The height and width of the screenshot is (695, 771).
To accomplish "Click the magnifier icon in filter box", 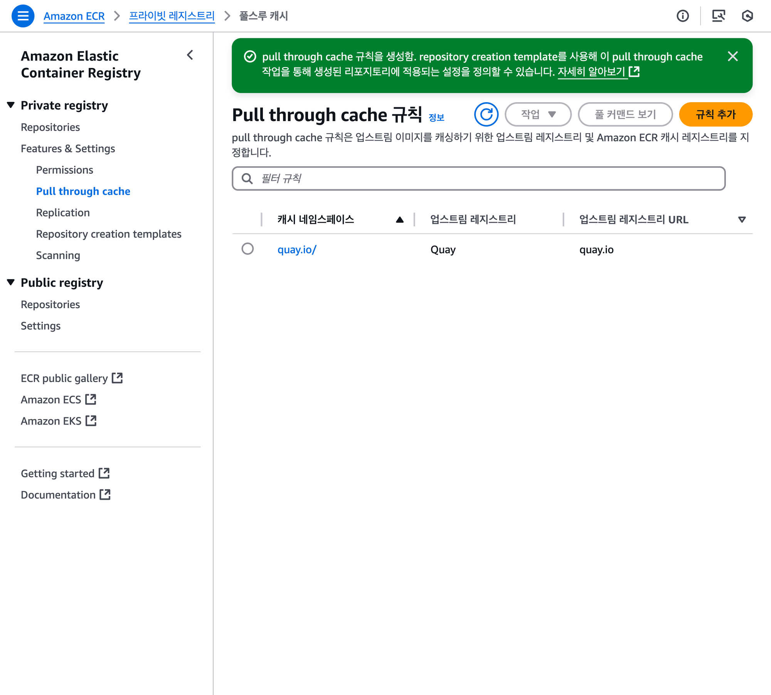I will click(x=247, y=179).
